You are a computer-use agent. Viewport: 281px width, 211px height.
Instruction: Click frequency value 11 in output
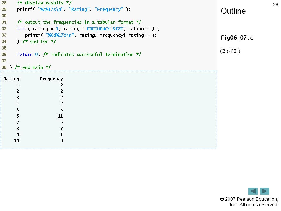click(60, 116)
